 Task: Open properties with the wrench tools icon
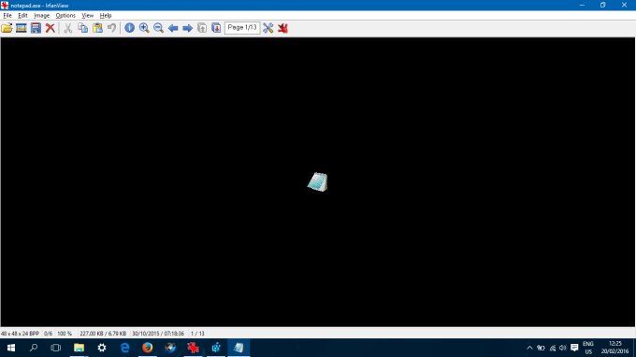tap(268, 28)
